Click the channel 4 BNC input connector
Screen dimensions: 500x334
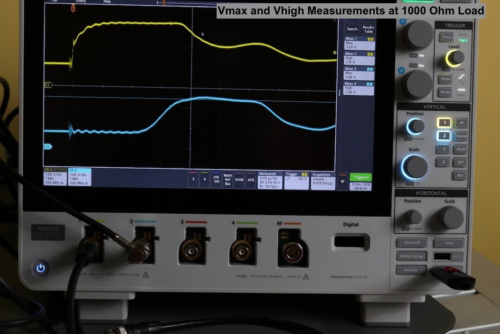pyautogui.click(x=243, y=251)
